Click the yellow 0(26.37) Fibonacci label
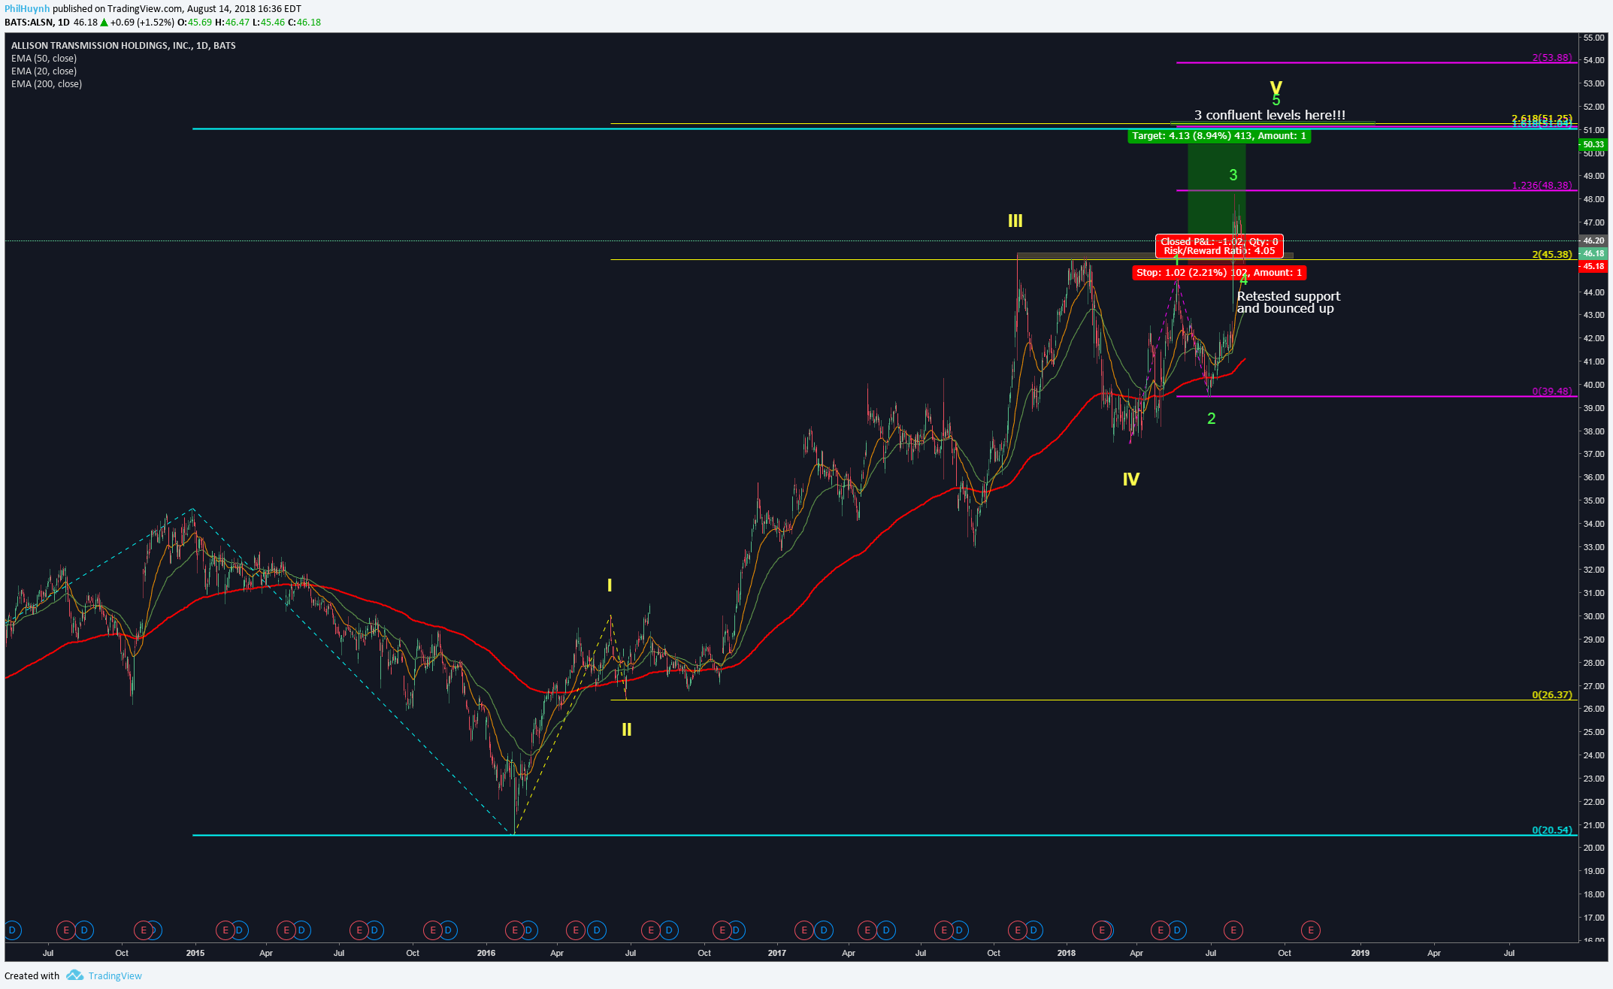1613x989 pixels. click(x=1551, y=695)
